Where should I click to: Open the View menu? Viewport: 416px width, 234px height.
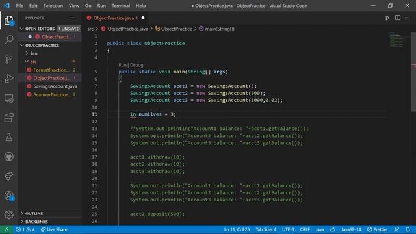(x=74, y=6)
